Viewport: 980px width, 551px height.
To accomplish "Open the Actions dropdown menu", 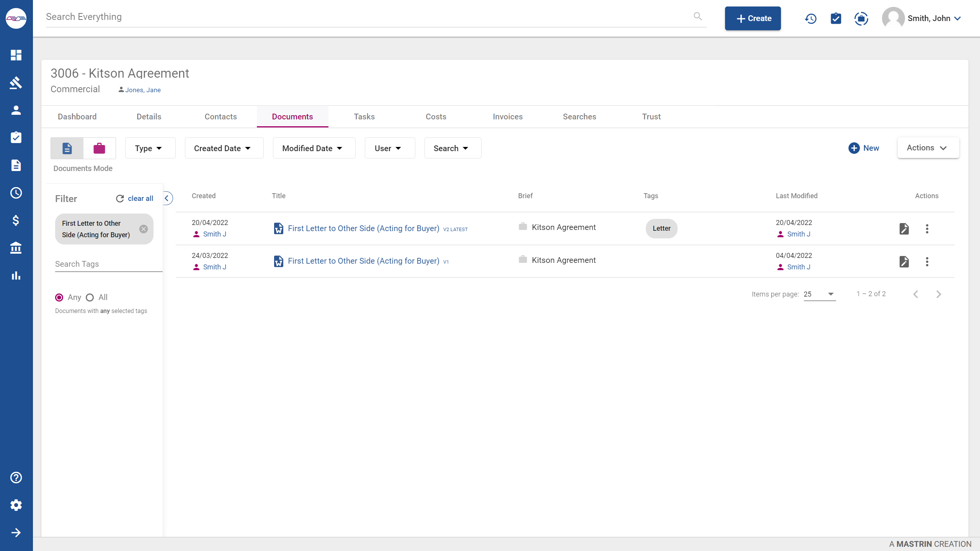I will point(928,147).
